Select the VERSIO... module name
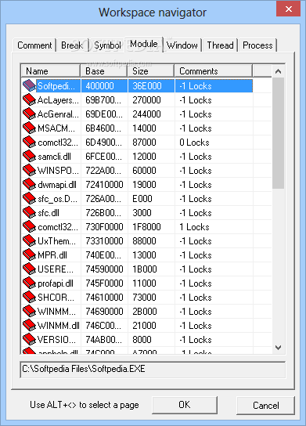Screen dimensions: 306x426 pyautogui.click(x=56, y=340)
